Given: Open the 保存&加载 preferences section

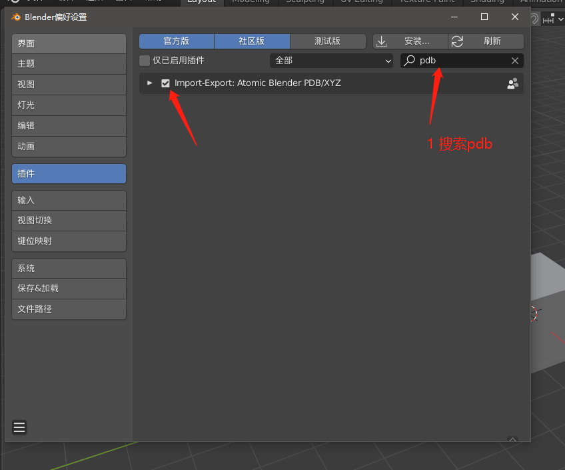Looking at the screenshot, I should [x=69, y=289].
